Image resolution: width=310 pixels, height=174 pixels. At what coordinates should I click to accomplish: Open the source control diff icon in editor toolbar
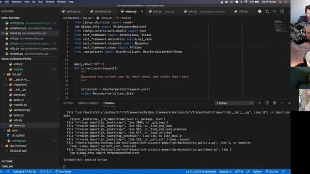(x=260, y=12)
